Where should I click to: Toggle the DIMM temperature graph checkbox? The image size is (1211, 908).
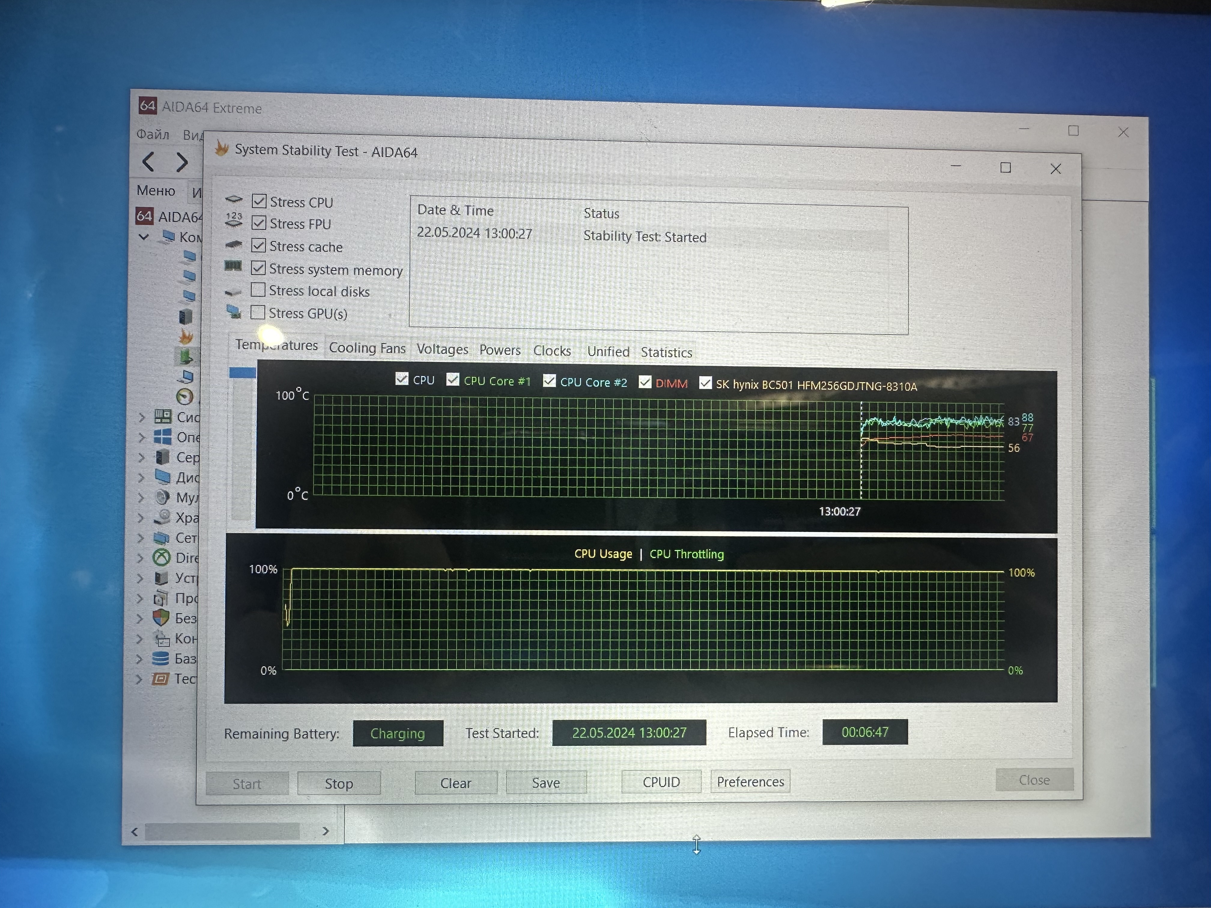coord(645,381)
